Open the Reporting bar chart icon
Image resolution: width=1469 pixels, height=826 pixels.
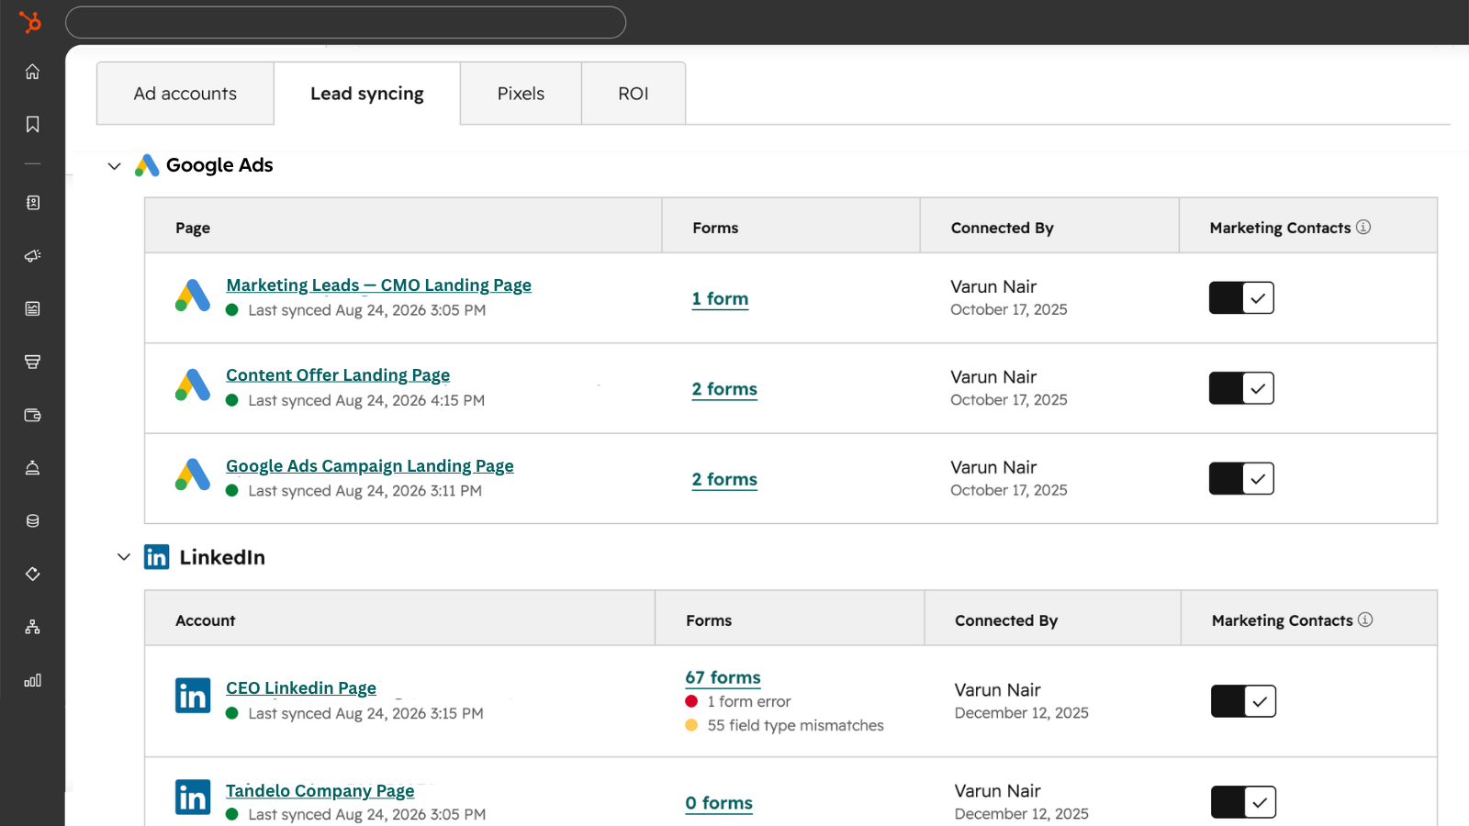click(x=32, y=680)
